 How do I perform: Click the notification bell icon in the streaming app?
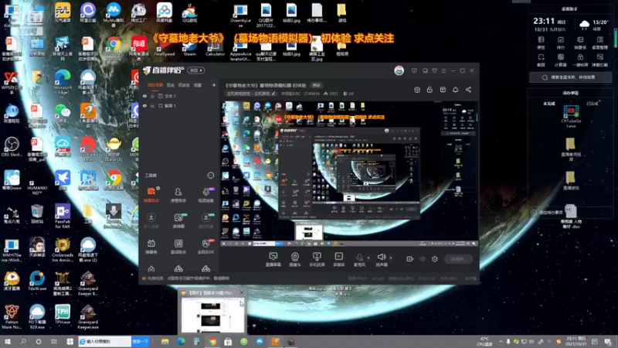455,90
